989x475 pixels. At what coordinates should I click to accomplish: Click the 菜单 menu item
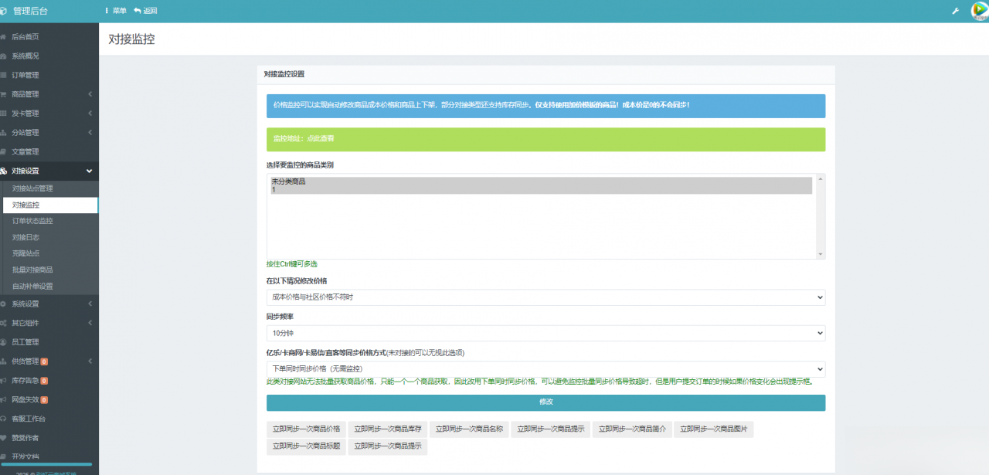(119, 11)
